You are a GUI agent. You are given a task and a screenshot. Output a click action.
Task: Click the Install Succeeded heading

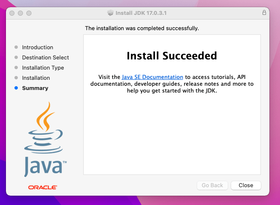[x=172, y=56]
